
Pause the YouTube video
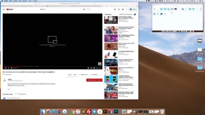[5, 68]
